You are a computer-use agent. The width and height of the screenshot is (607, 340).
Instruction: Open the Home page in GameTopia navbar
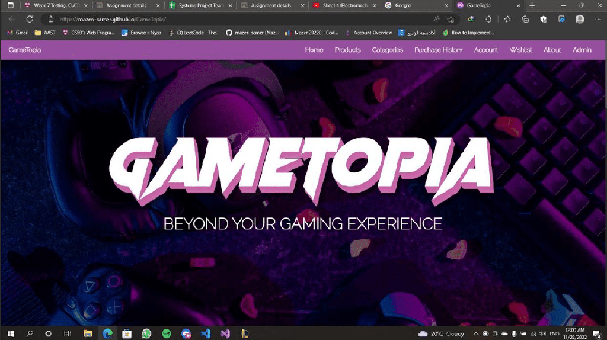(314, 50)
